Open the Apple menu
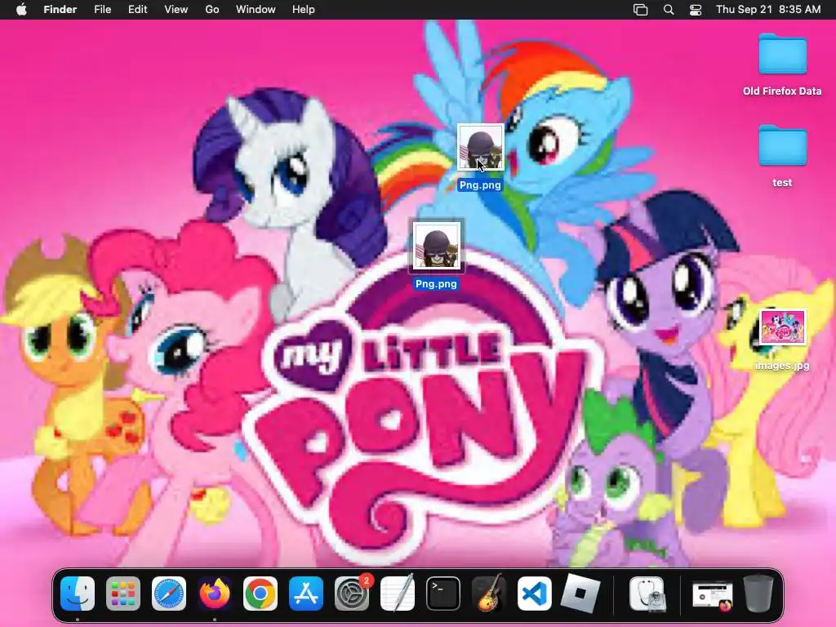This screenshot has height=627, width=836. 21,10
